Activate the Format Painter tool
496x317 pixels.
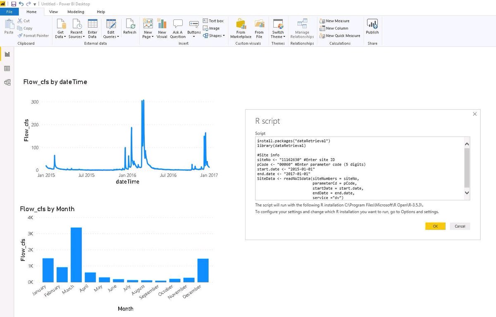click(33, 36)
